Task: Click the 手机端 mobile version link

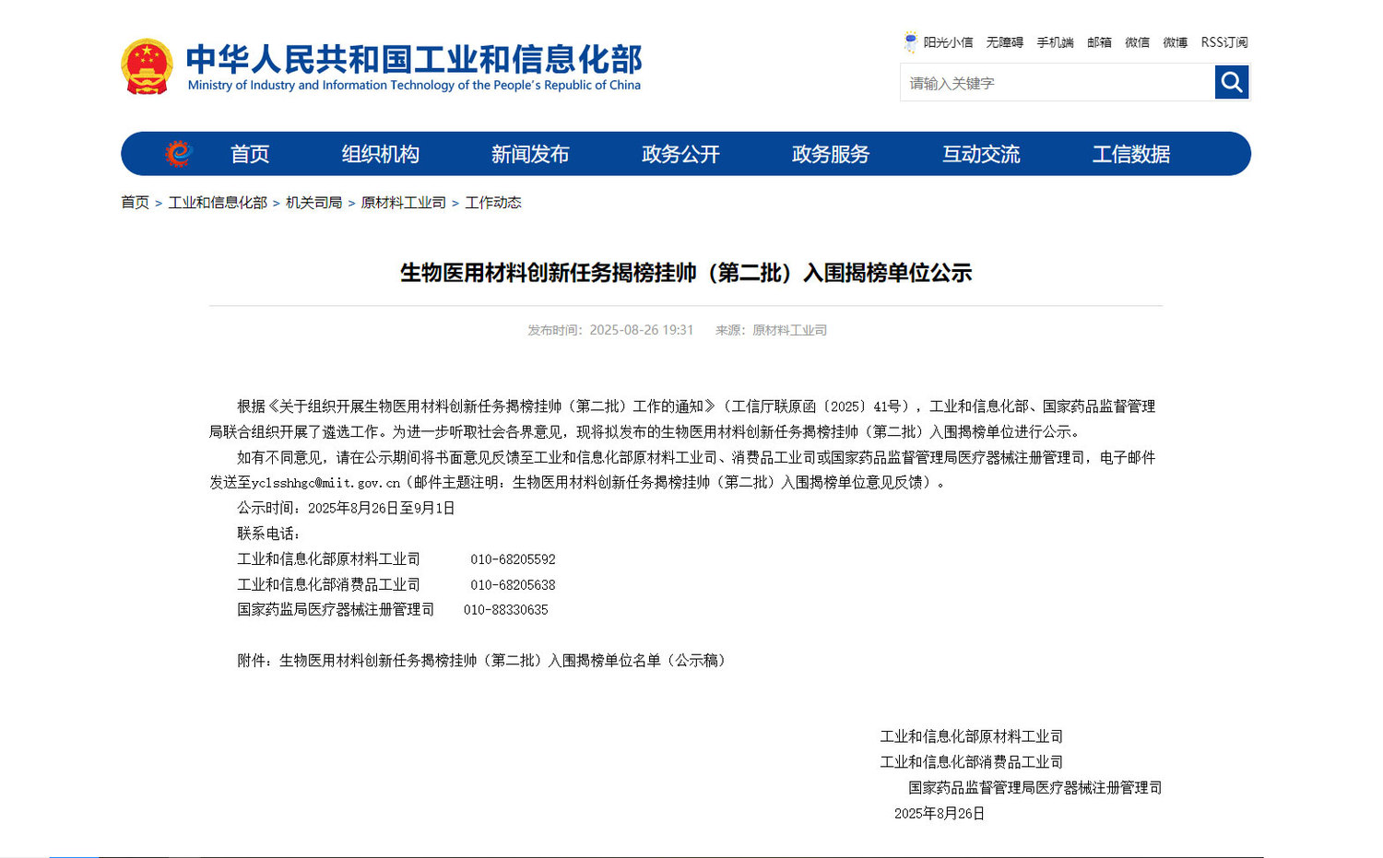Action: pyautogui.click(x=1055, y=42)
